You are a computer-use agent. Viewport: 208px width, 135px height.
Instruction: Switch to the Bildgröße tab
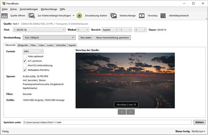click(23, 45)
